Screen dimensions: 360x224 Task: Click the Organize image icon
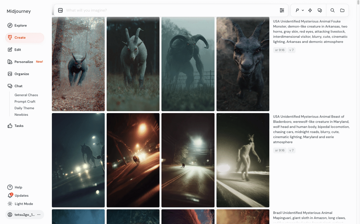click(10, 74)
